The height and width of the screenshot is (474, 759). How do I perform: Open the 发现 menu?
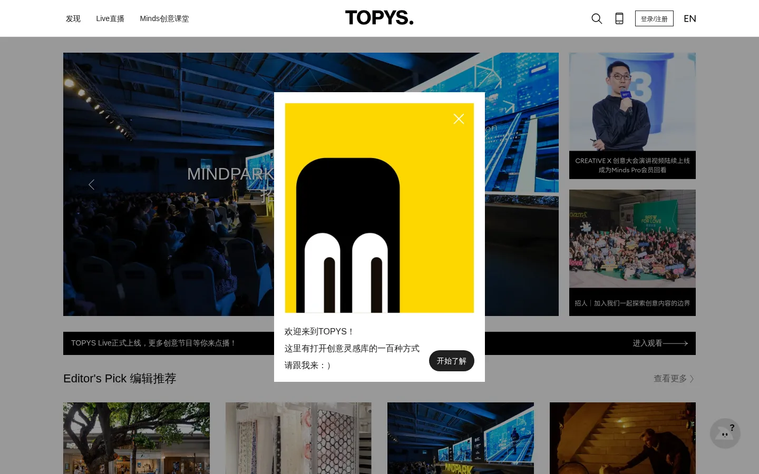pyautogui.click(x=73, y=18)
